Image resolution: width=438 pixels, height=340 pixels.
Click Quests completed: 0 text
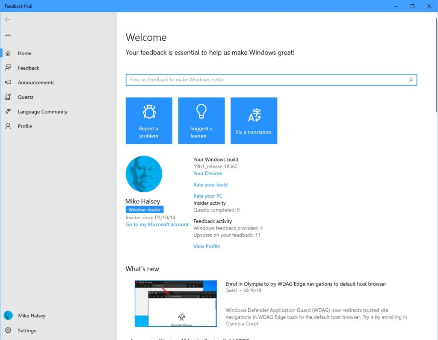coord(216,210)
